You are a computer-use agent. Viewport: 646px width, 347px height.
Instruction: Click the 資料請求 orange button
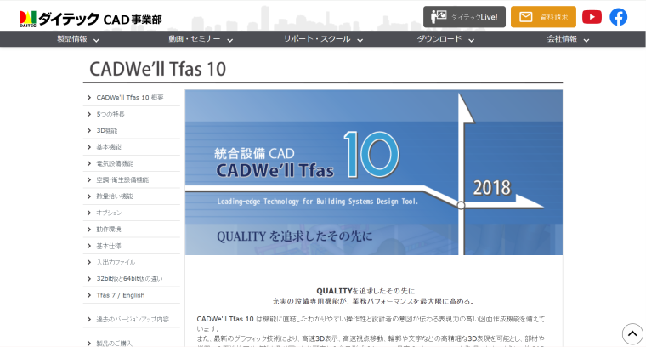(543, 17)
